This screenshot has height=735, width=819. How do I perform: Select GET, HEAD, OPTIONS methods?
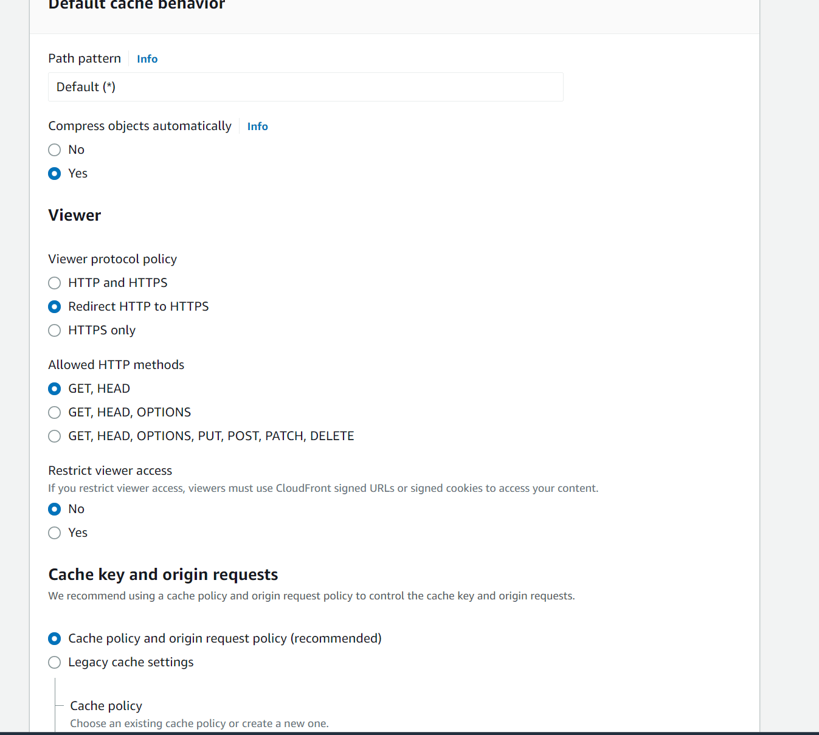point(54,412)
